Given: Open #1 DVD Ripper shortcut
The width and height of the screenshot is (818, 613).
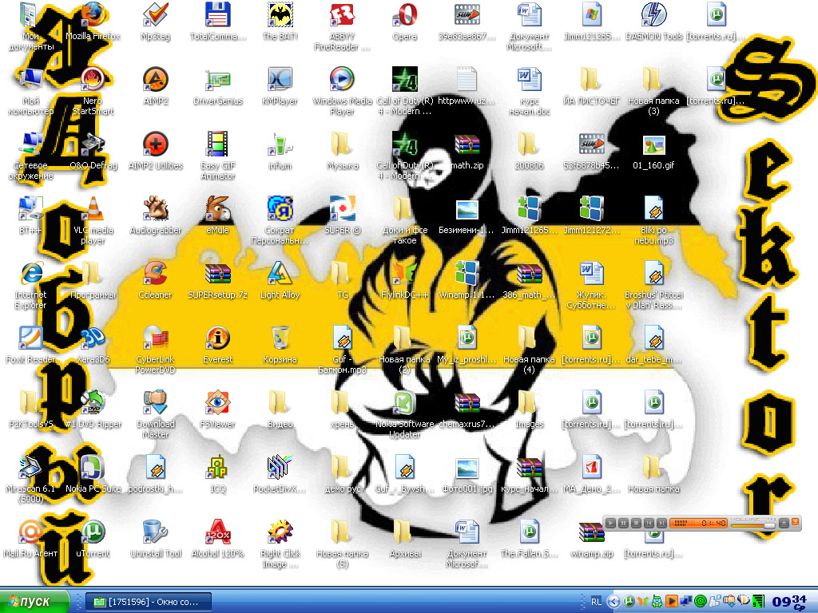Looking at the screenshot, I should point(93,409).
